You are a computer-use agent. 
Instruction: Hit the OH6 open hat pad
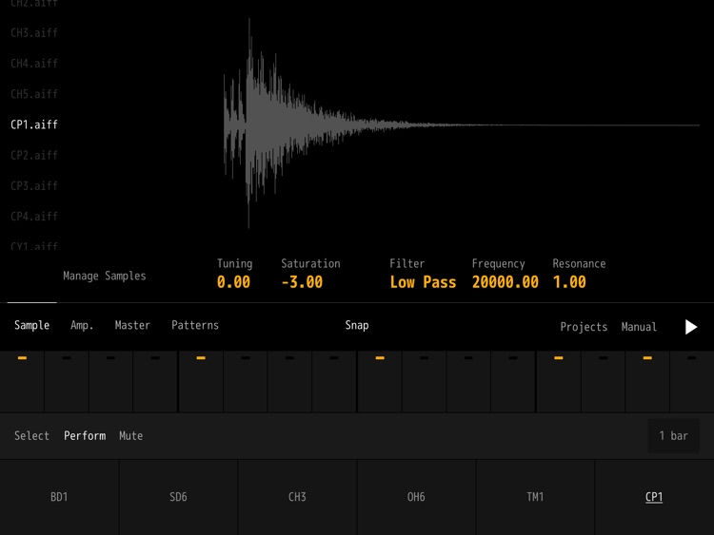416,497
